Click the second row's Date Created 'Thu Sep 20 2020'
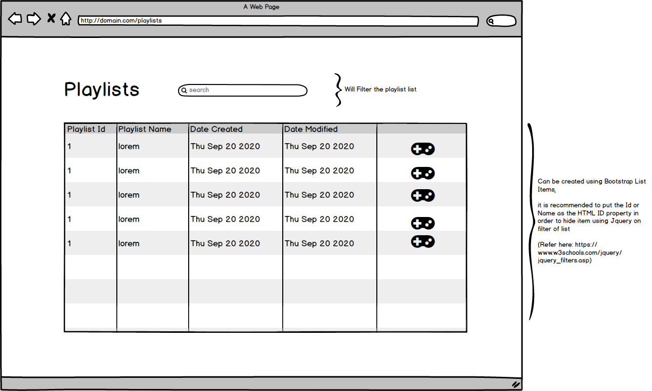The image size is (652, 391). pyautogui.click(x=225, y=170)
